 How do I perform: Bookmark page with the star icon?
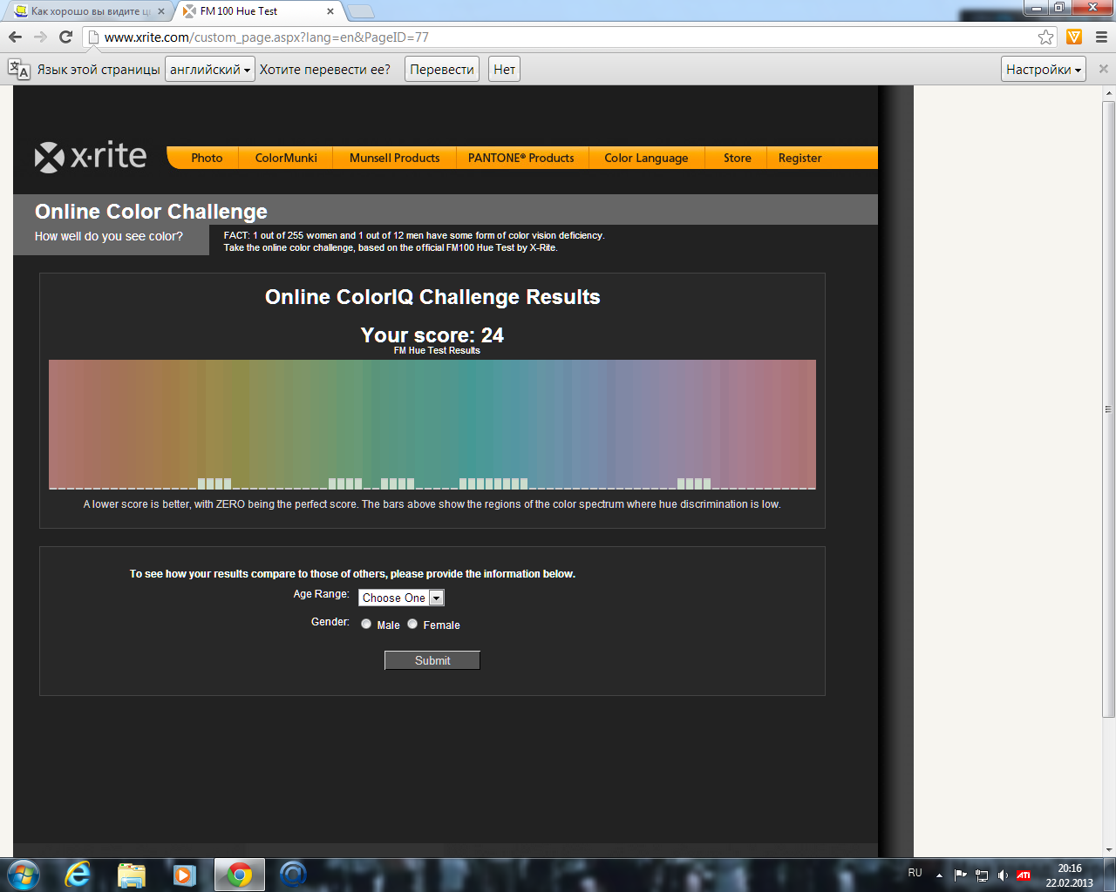tap(1045, 37)
